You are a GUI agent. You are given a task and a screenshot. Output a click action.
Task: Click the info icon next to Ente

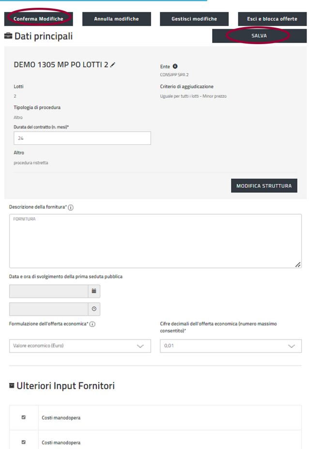[175, 66]
